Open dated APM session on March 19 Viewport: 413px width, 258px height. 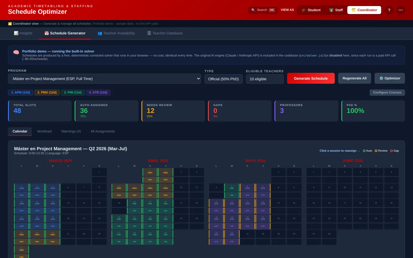(x=52, y=218)
